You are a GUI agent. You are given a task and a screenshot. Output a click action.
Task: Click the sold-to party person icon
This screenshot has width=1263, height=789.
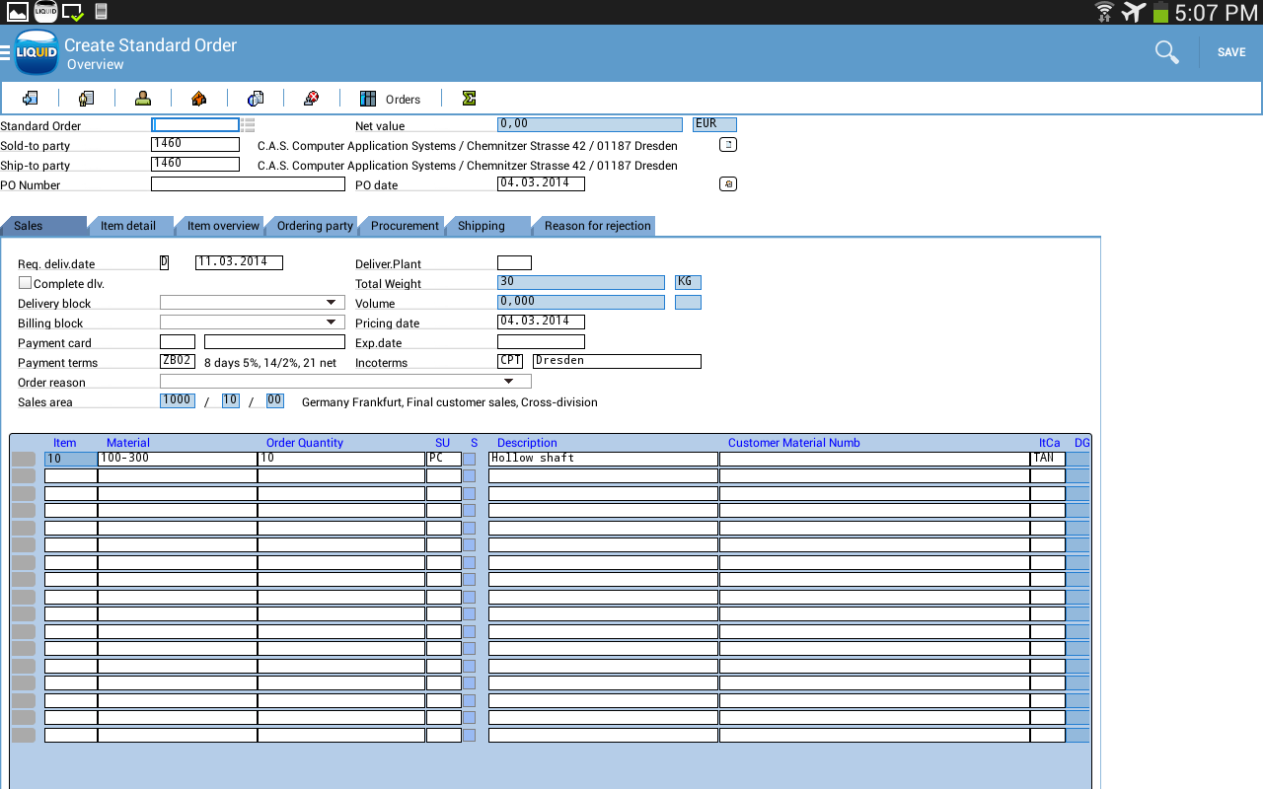point(142,98)
